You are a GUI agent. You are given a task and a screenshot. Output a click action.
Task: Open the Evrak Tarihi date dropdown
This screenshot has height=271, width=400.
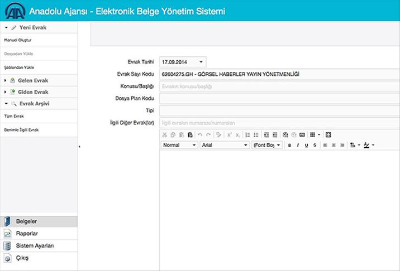tap(201, 62)
